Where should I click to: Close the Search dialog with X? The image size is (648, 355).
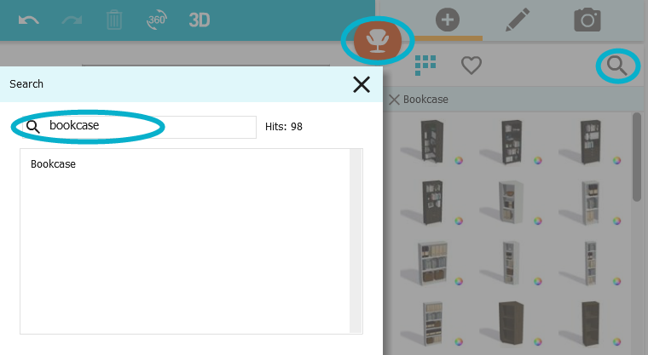362,84
